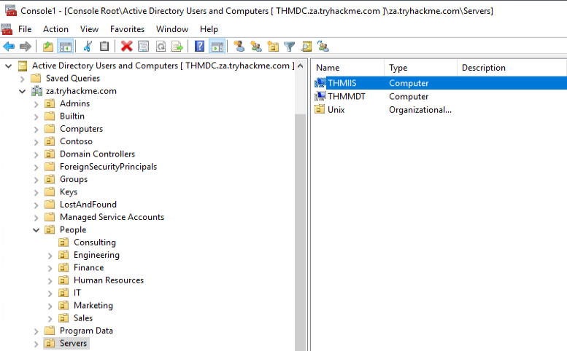This screenshot has width=567, height=351.
Task: Select the Marketing OU in tree
Action: (x=93, y=305)
